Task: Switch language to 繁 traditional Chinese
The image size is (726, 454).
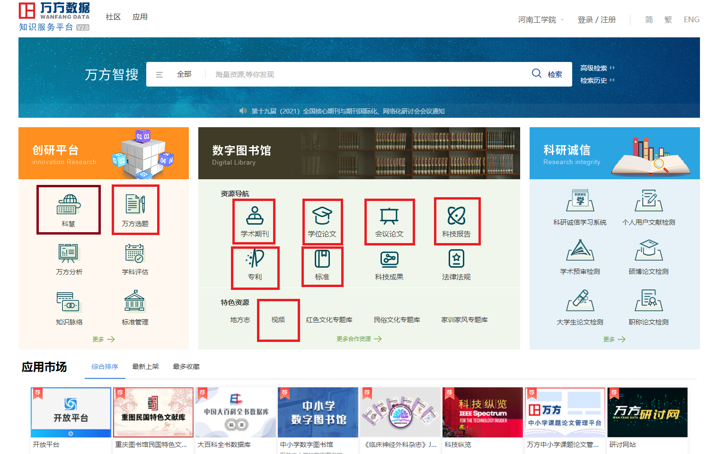Action: pos(668,19)
